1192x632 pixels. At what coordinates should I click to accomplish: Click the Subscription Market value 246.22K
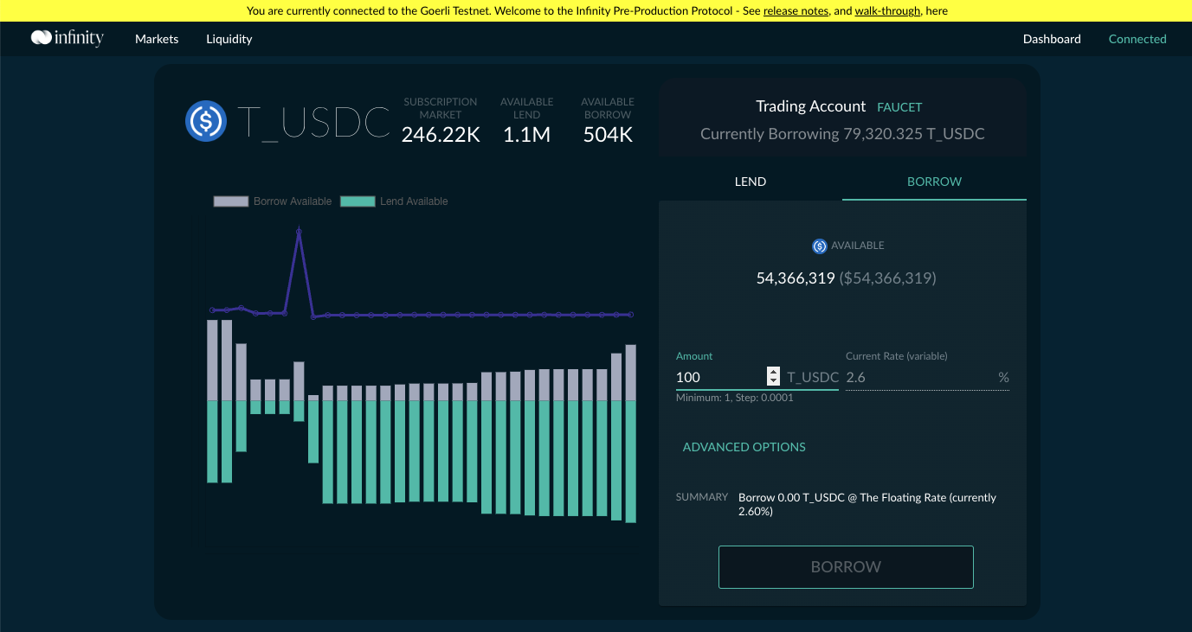(441, 134)
